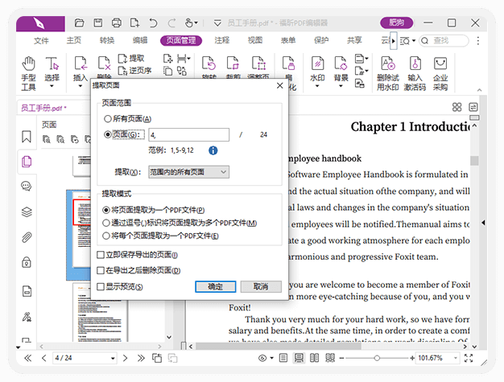
Task: Check save exported pages immediately (立即保存导出的页面)
Action: coord(101,255)
